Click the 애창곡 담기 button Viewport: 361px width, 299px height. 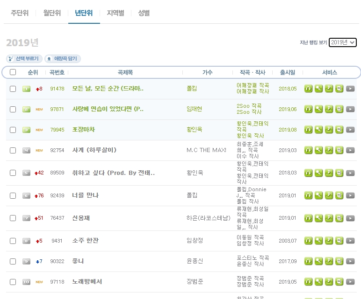click(x=63, y=59)
